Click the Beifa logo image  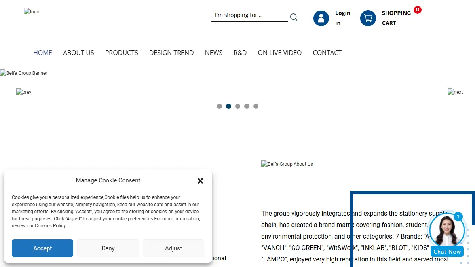click(x=32, y=12)
